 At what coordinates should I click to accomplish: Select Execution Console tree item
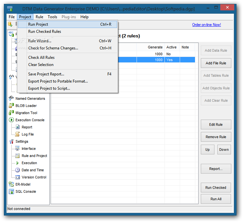pos(30,120)
